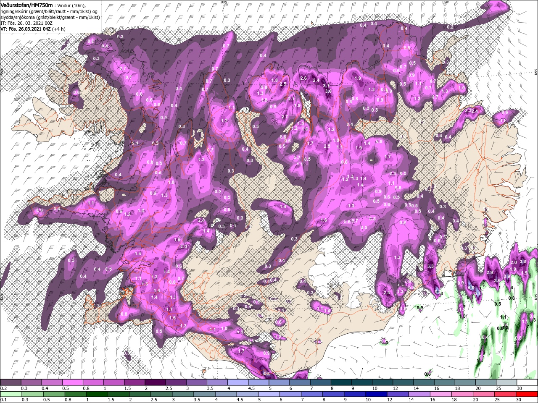Viewport: 538px width, 403px height.
Task: Click the dark blue 10–12 rain scale swatch
Action: pyautogui.click(x=377, y=394)
